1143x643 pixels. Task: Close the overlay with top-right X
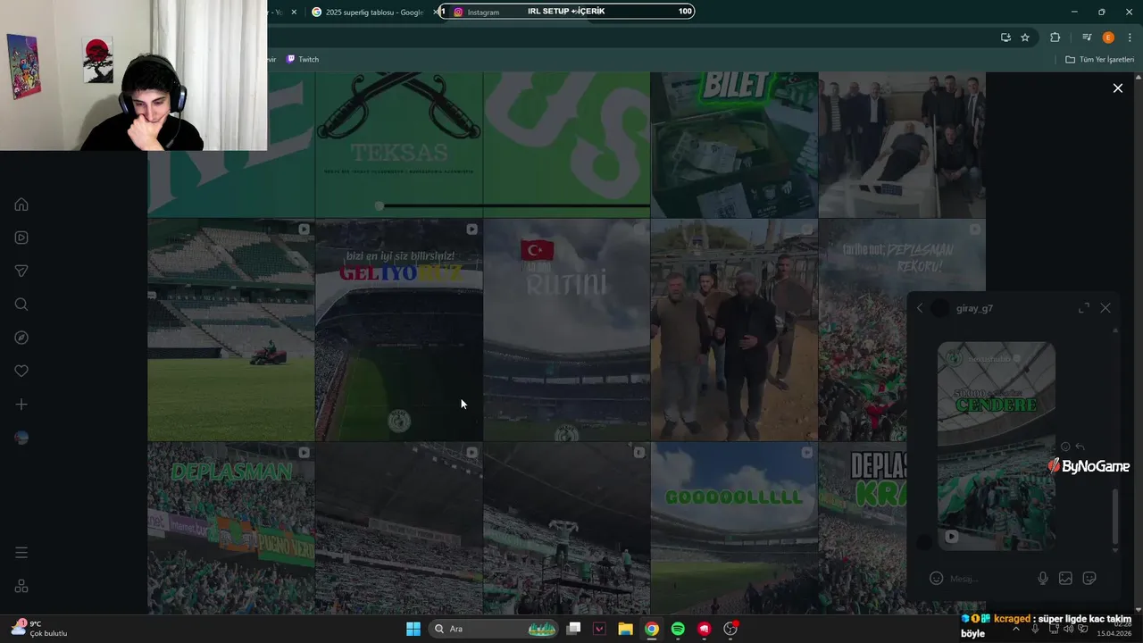(x=1117, y=88)
